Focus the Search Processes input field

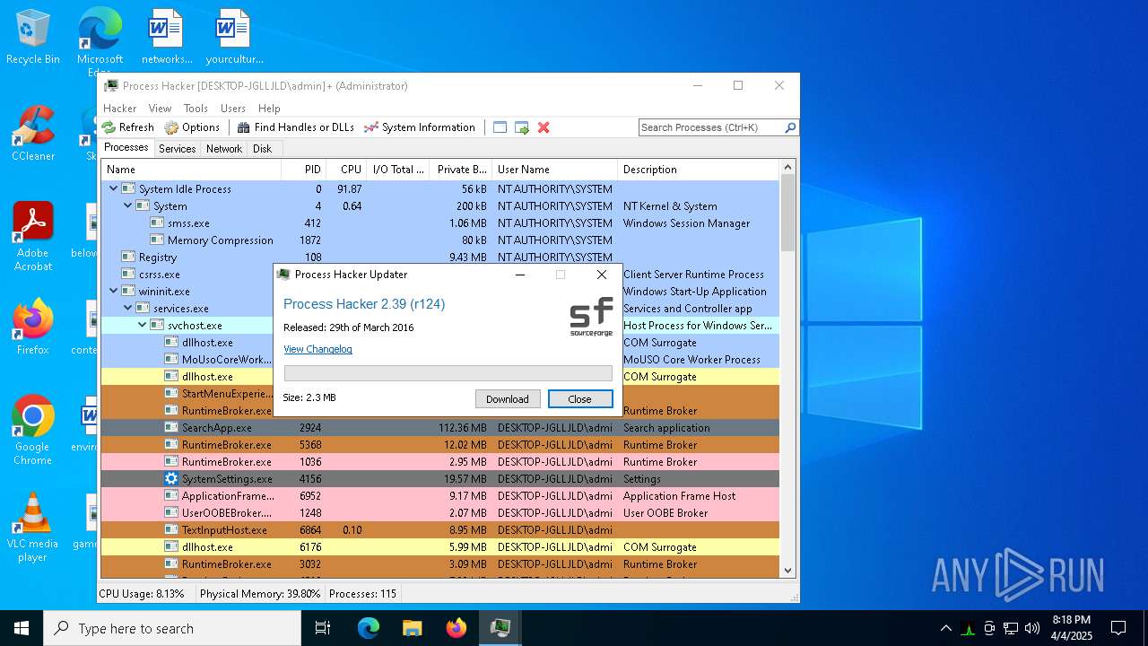(711, 127)
